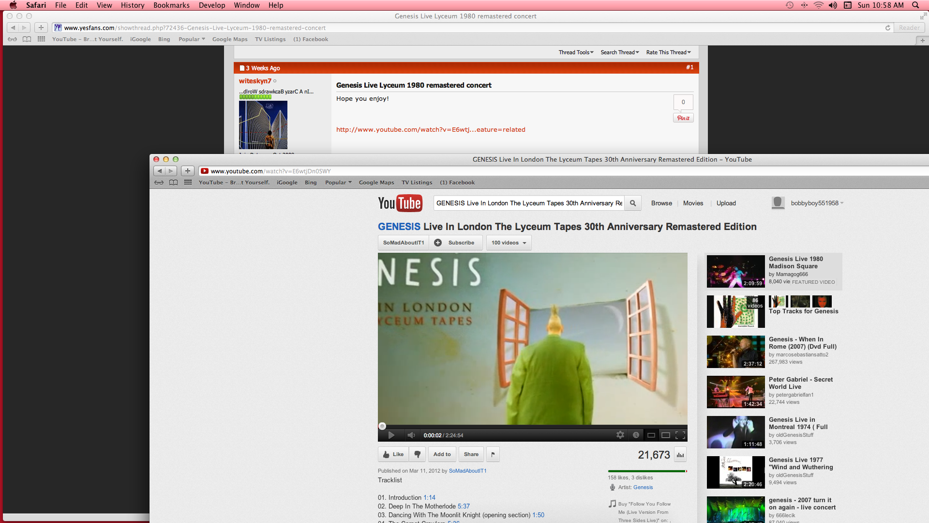Viewport: 929px width, 523px height.
Task: Open the Bookmarks menu
Action: pyautogui.click(x=171, y=5)
